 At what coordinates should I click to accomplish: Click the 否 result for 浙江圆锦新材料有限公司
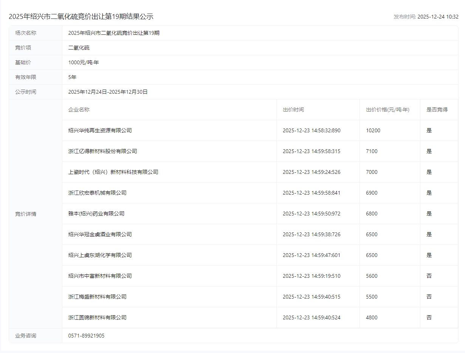point(429,317)
